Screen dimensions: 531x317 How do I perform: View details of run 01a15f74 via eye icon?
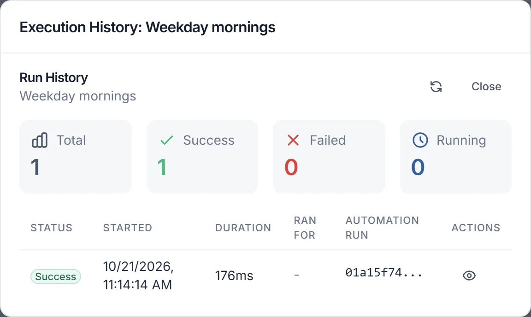point(469,276)
